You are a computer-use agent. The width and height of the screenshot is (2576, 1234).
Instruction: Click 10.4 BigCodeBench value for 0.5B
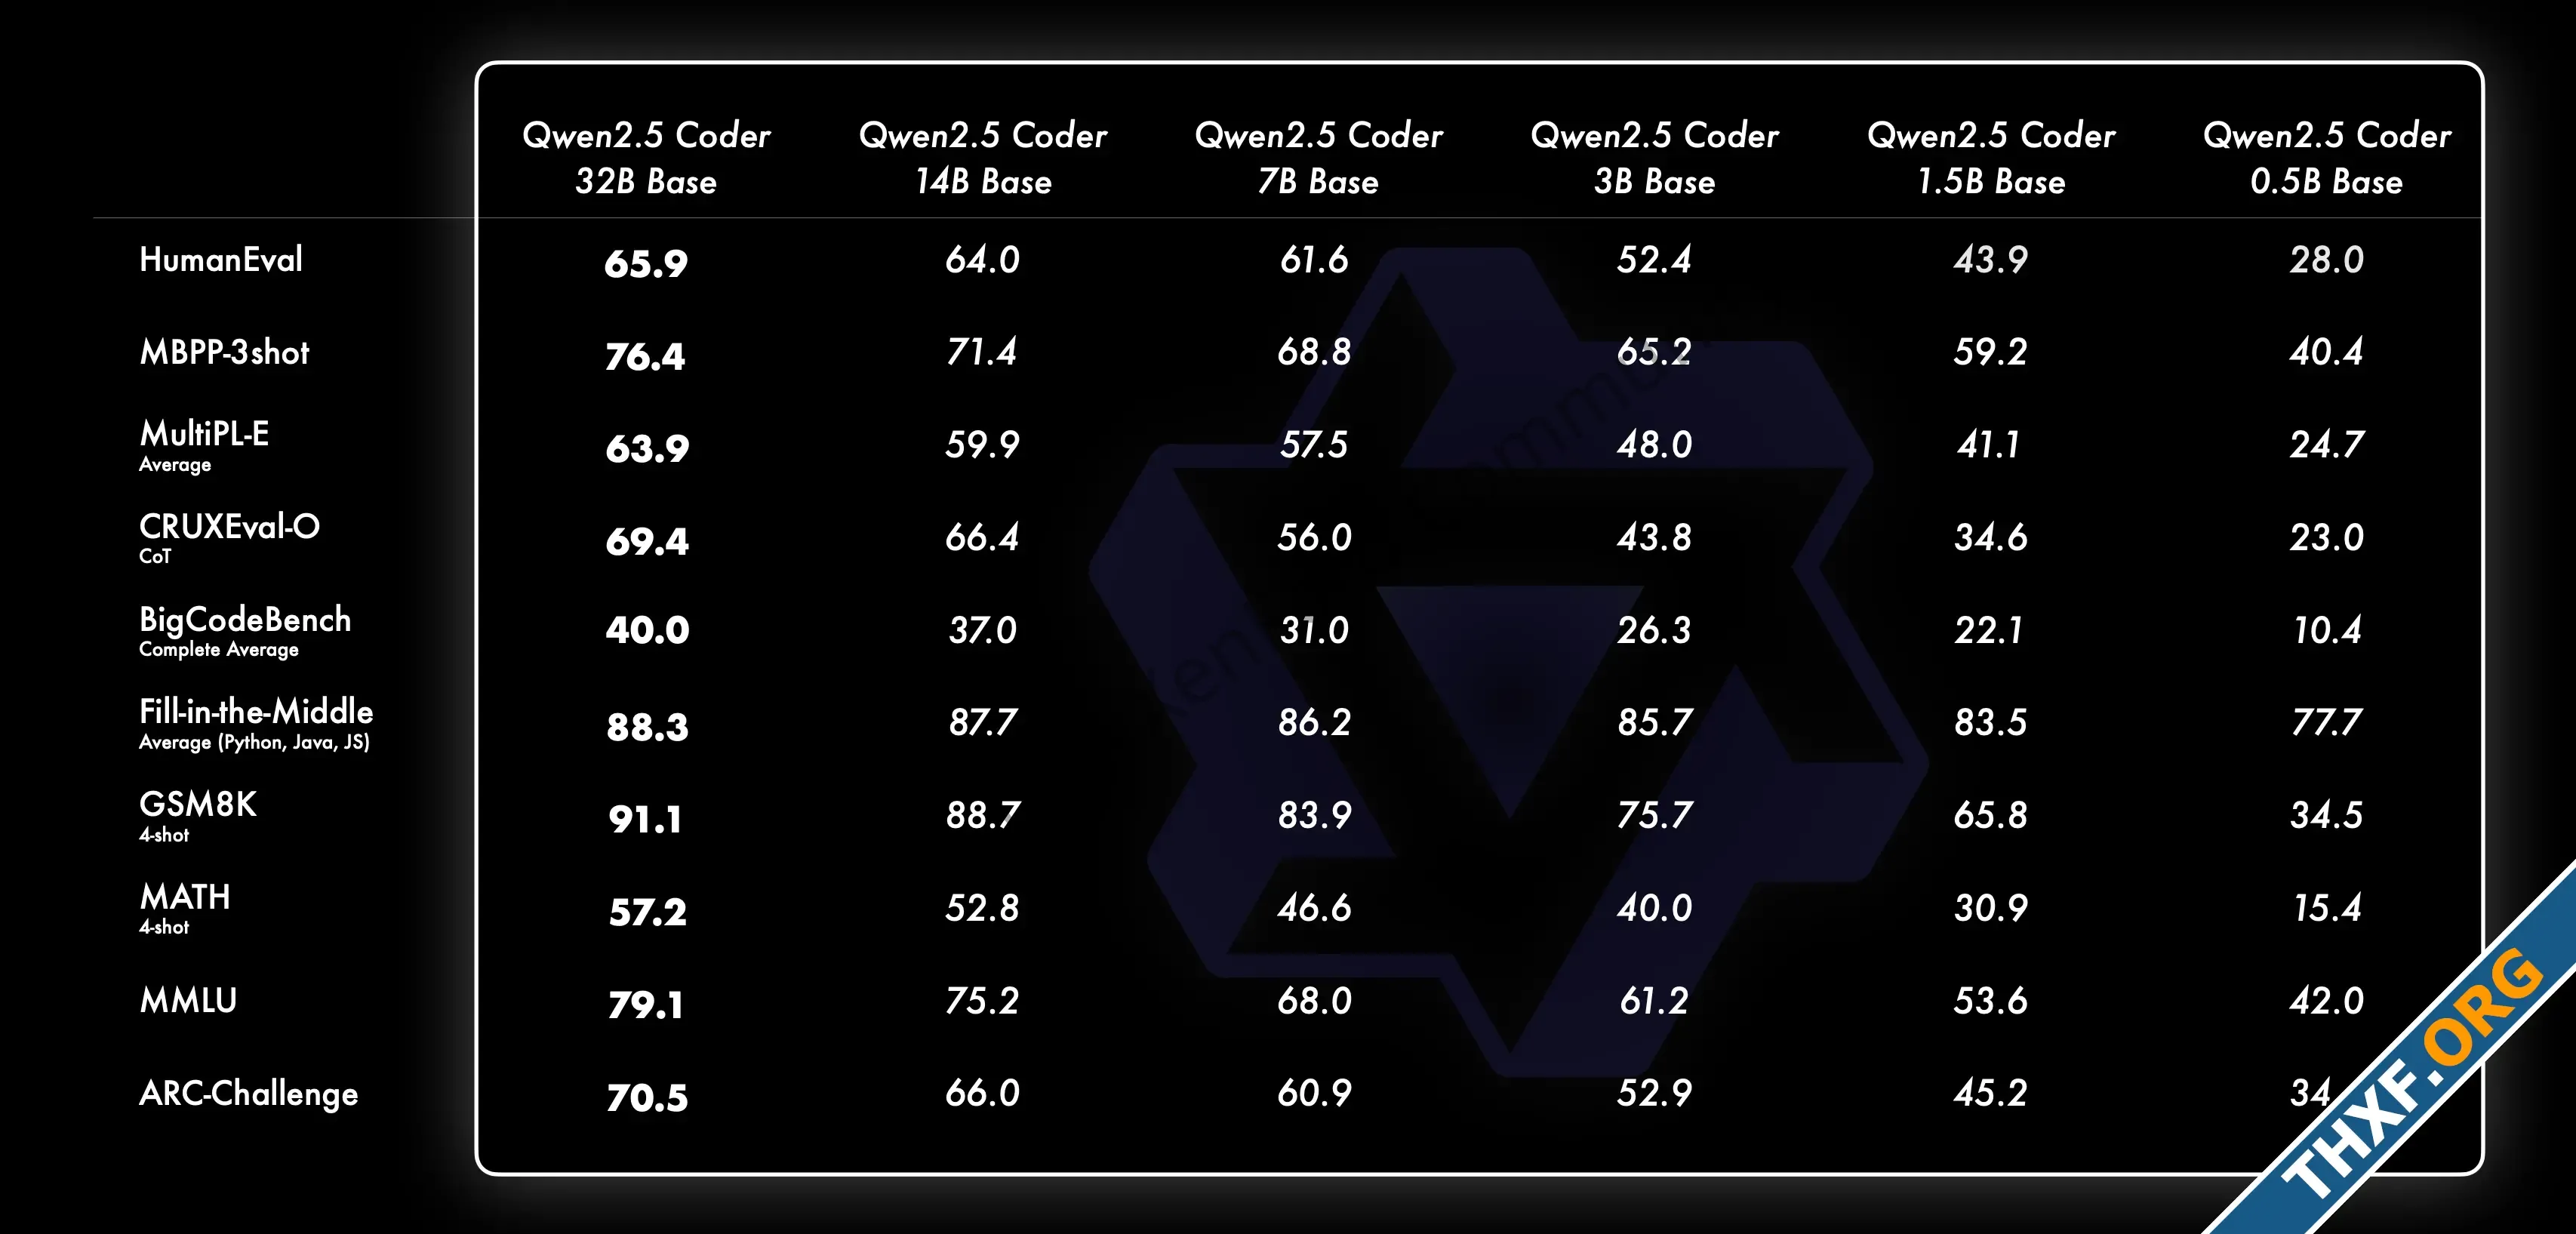[2327, 630]
